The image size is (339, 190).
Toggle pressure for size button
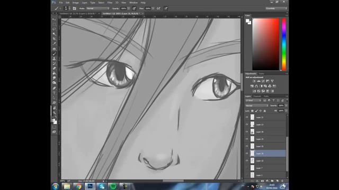tap(166, 8)
